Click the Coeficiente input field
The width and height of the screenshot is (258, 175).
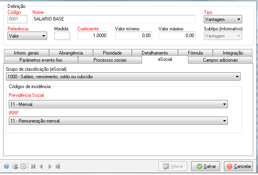(x=93, y=36)
